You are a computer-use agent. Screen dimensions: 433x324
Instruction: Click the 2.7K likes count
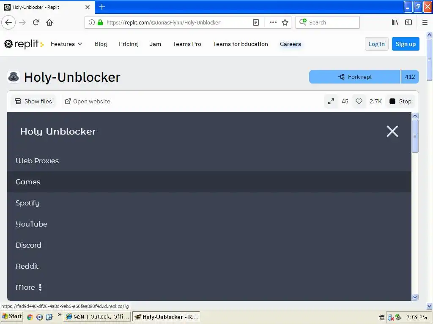click(x=375, y=101)
